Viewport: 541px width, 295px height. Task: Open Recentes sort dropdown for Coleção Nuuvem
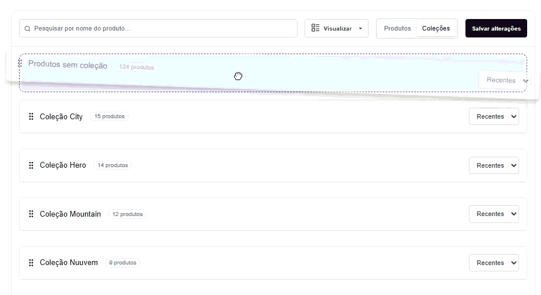(x=494, y=263)
